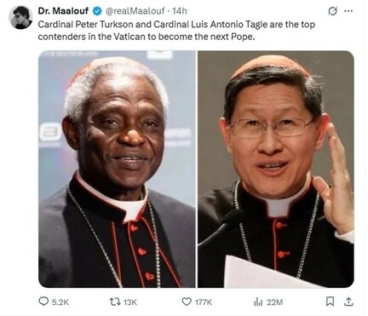Screen dimensions: 368x316
Task: Open the 14h timestamp permalink
Action: [x=180, y=11]
